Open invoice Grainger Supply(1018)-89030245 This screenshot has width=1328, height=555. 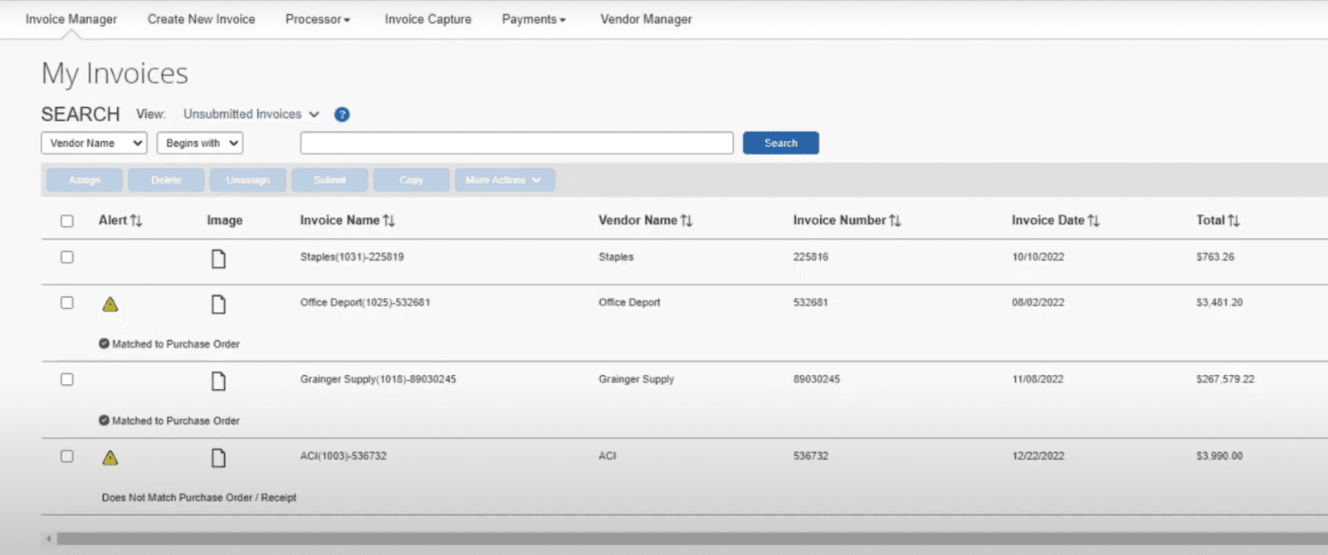(378, 379)
